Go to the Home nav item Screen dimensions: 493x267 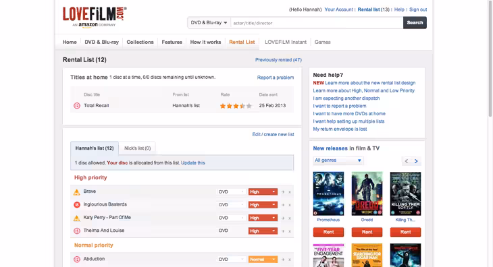tap(70, 42)
